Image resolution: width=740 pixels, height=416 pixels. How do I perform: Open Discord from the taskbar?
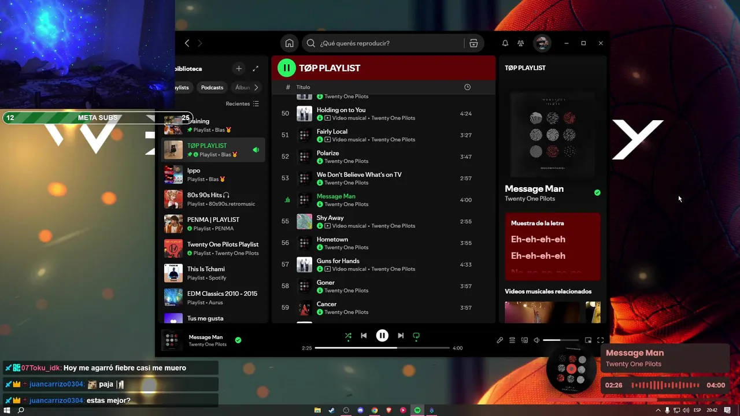(360, 410)
